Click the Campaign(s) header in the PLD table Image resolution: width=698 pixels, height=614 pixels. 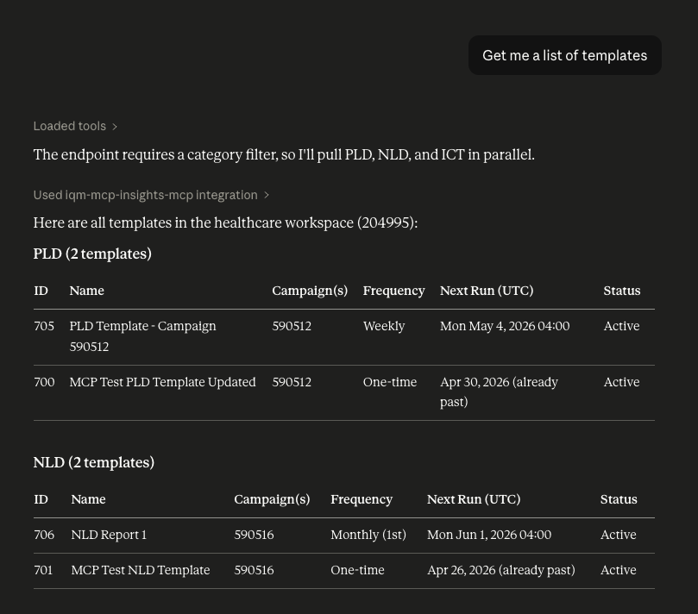[310, 291]
